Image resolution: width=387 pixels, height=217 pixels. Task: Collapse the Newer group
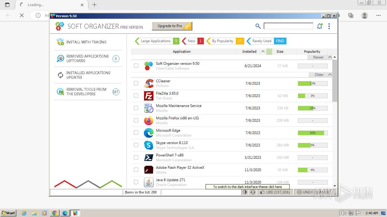pyautogui.click(x=330, y=57)
